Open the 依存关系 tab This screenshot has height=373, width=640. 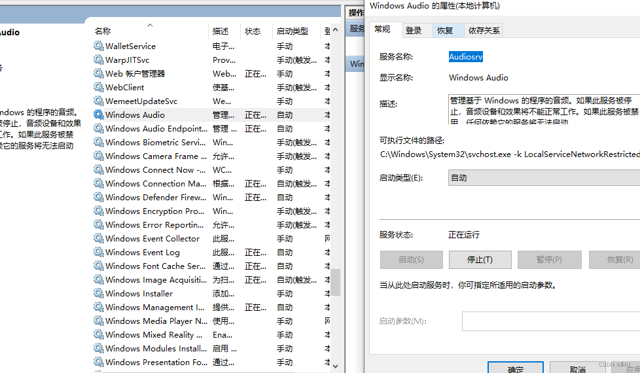pyautogui.click(x=484, y=31)
